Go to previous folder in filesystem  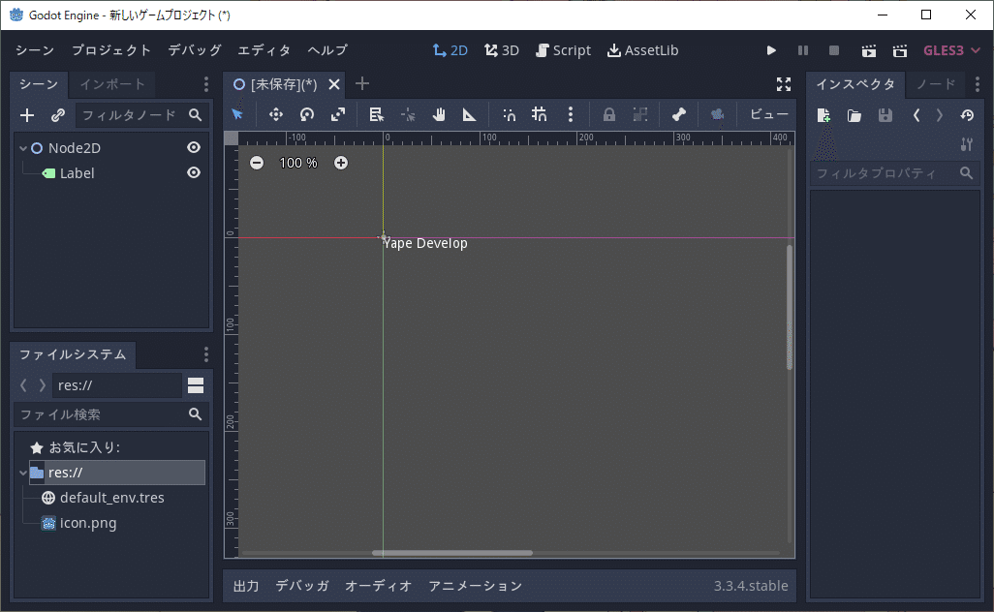tap(23, 385)
